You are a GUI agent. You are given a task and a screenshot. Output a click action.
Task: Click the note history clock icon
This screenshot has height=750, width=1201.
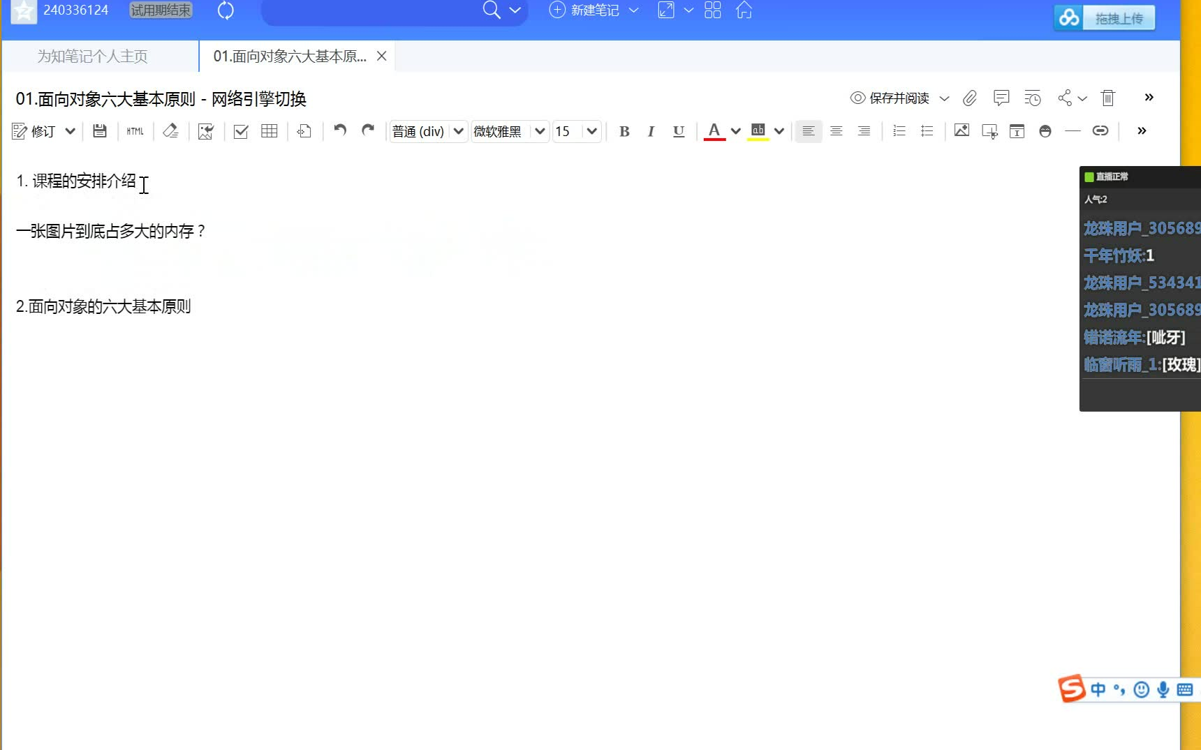pyautogui.click(x=1033, y=98)
